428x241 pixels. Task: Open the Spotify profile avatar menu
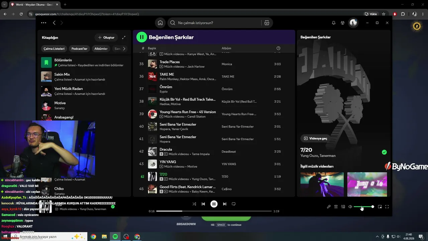(x=353, y=23)
